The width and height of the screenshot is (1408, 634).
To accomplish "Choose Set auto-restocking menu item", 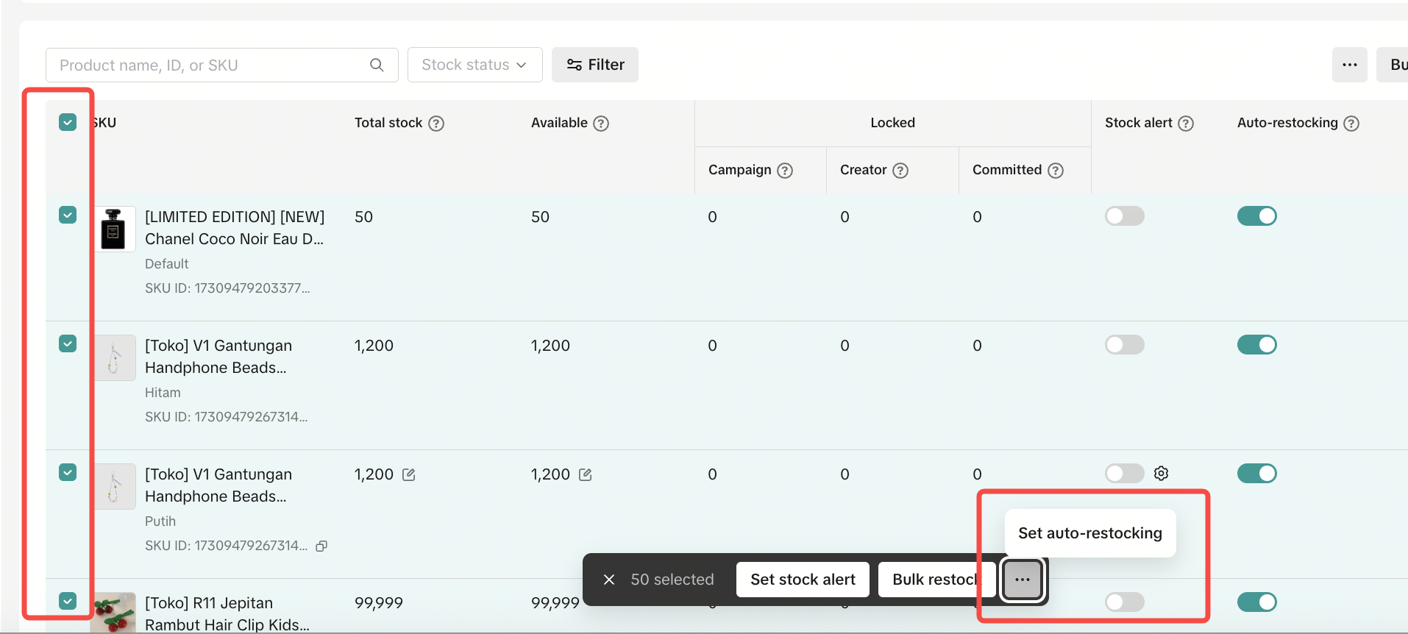I will click(1090, 533).
